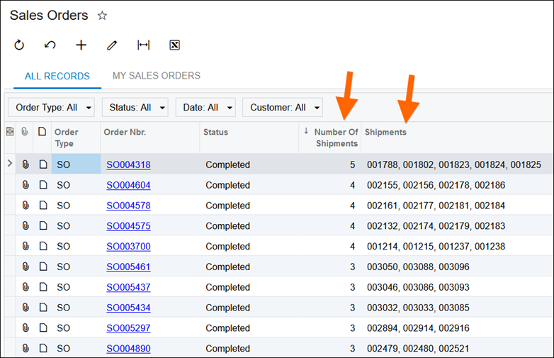Select the highlighted SO order type cell
Viewport: 554px width, 358px height.
(76, 164)
